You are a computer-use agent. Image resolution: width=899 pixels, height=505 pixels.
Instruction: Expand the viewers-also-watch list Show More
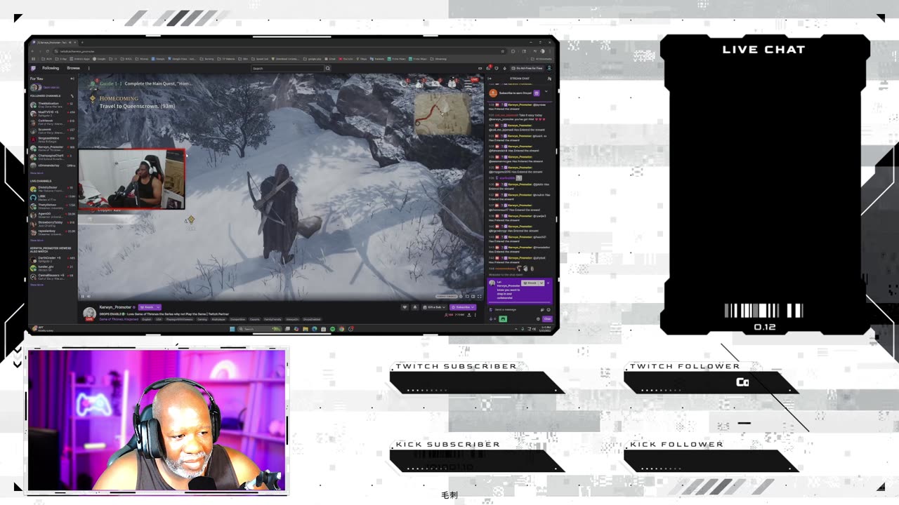coord(37,285)
